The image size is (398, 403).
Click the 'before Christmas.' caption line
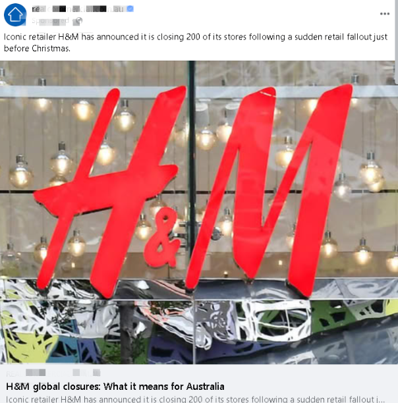(37, 48)
